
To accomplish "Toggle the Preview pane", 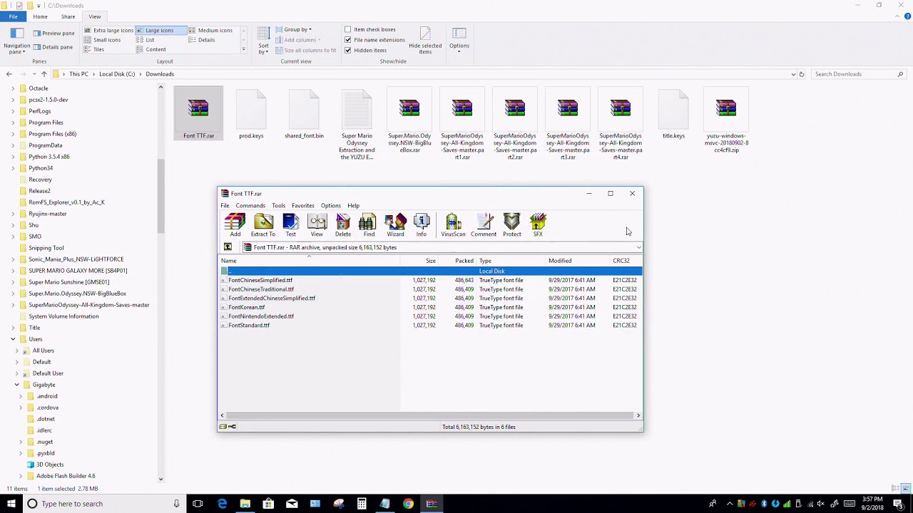I will click(53, 33).
